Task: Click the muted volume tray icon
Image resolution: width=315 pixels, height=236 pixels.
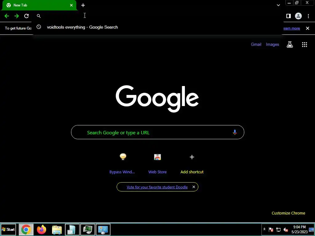Action: coord(286,229)
